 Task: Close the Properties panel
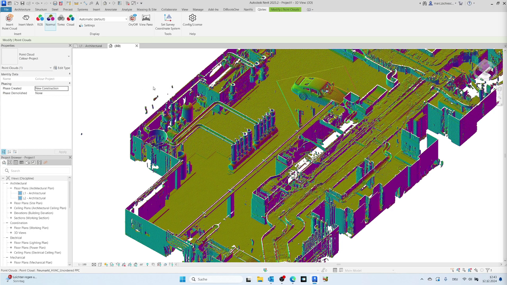pyautogui.click(x=70, y=45)
